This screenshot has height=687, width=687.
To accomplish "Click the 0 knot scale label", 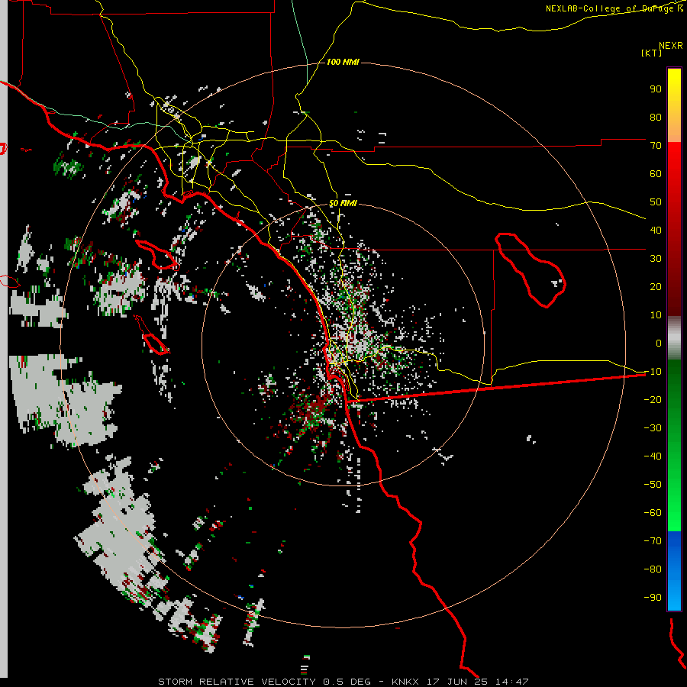I will (659, 343).
